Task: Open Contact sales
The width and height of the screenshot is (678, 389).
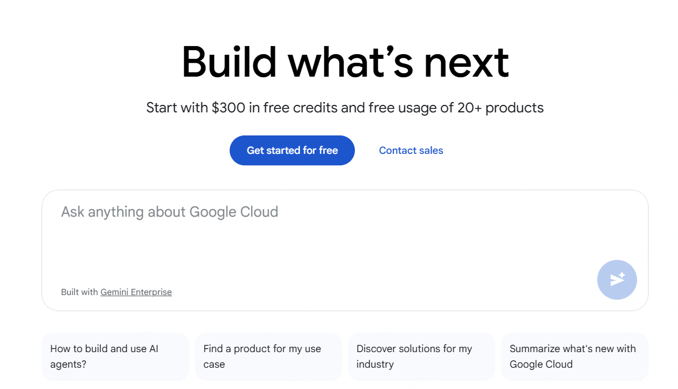Action: pyautogui.click(x=411, y=150)
